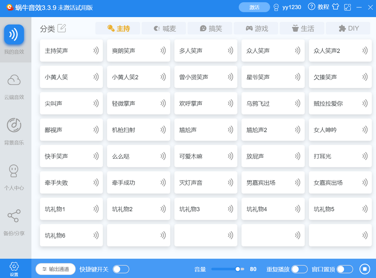Turn on 重复播放 repeat playback
The height and width of the screenshot is (278, 376).
point(298,269)
